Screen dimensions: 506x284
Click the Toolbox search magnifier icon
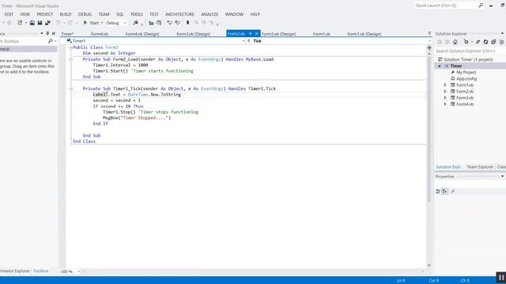click(x=51, y=41)
